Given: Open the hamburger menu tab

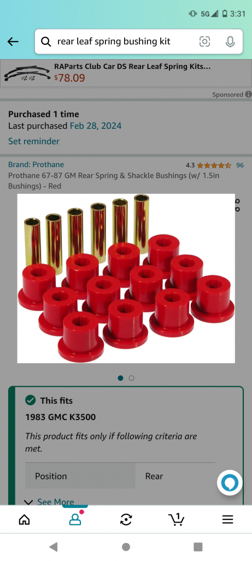Looking at the screenshot, I should (228, 519).
